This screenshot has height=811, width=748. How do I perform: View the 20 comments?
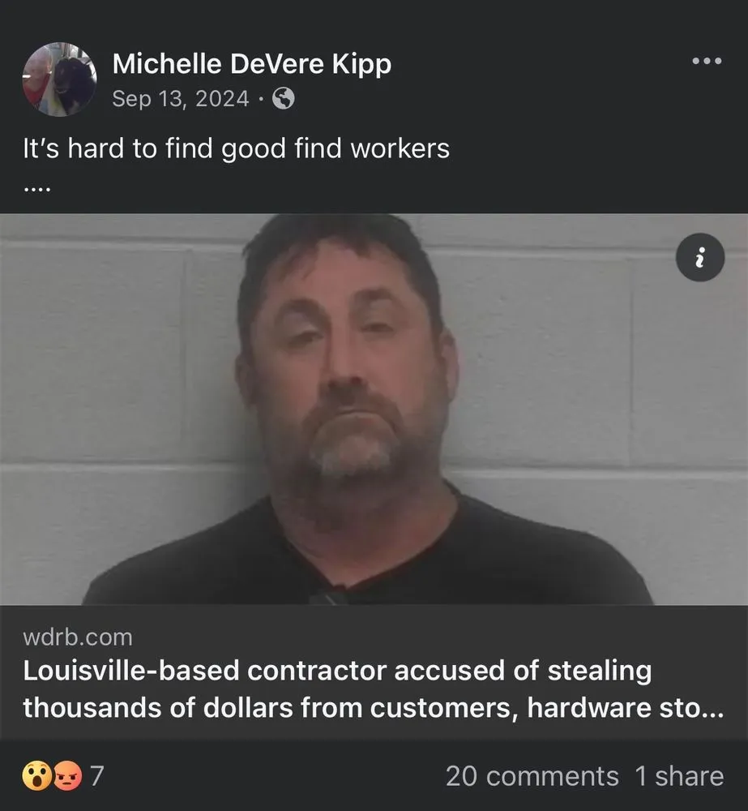[532, 776]
